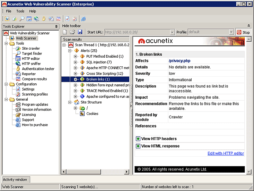The image size is (254, 191).
Task: Open the File menu
Action: click(x=9, y=11)
